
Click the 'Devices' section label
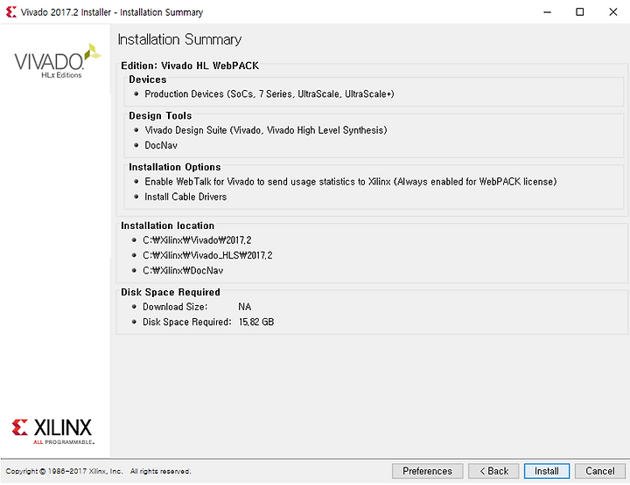point(148,80)
